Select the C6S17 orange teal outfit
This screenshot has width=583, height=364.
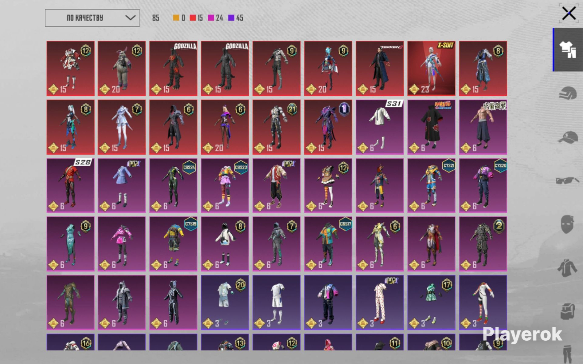tap(328, 244)
